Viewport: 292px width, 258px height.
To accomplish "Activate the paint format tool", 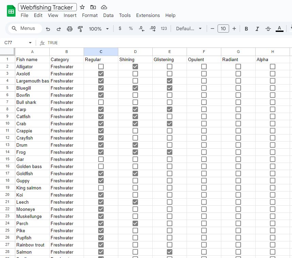I will pyautogui.click(x=80, y=29).
